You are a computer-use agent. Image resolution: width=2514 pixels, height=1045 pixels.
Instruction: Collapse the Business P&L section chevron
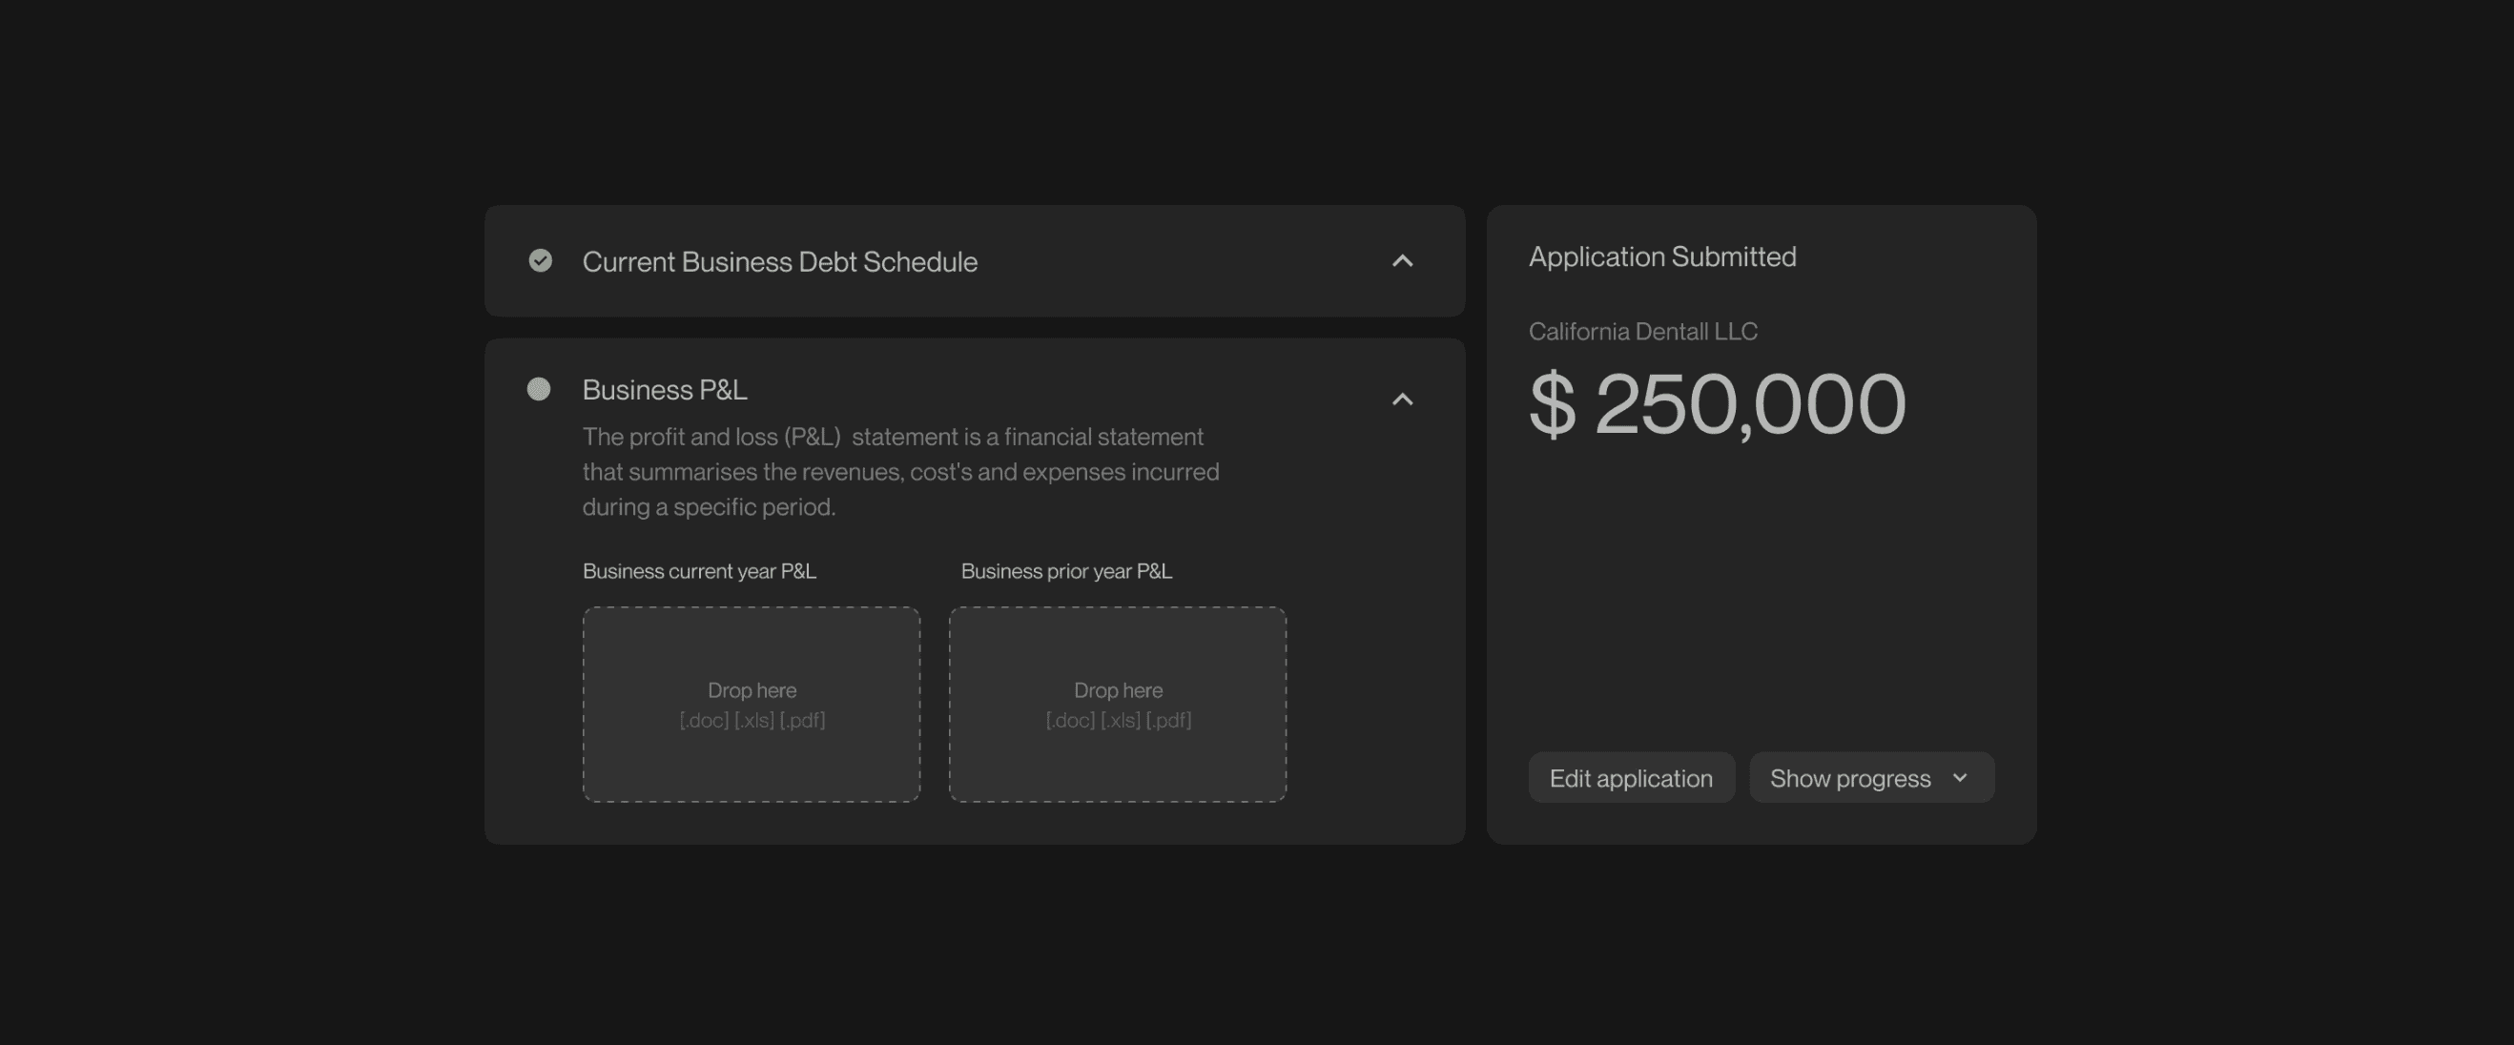1401,400
